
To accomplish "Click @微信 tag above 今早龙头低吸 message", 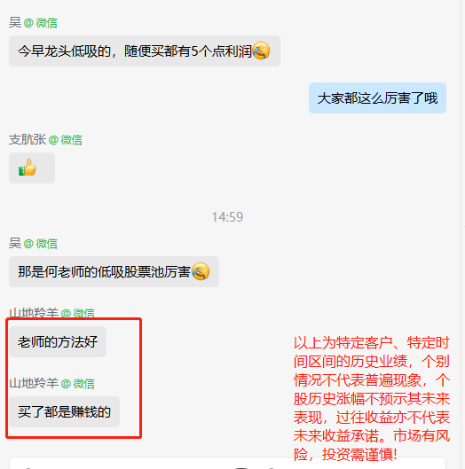I will (41, 23).
